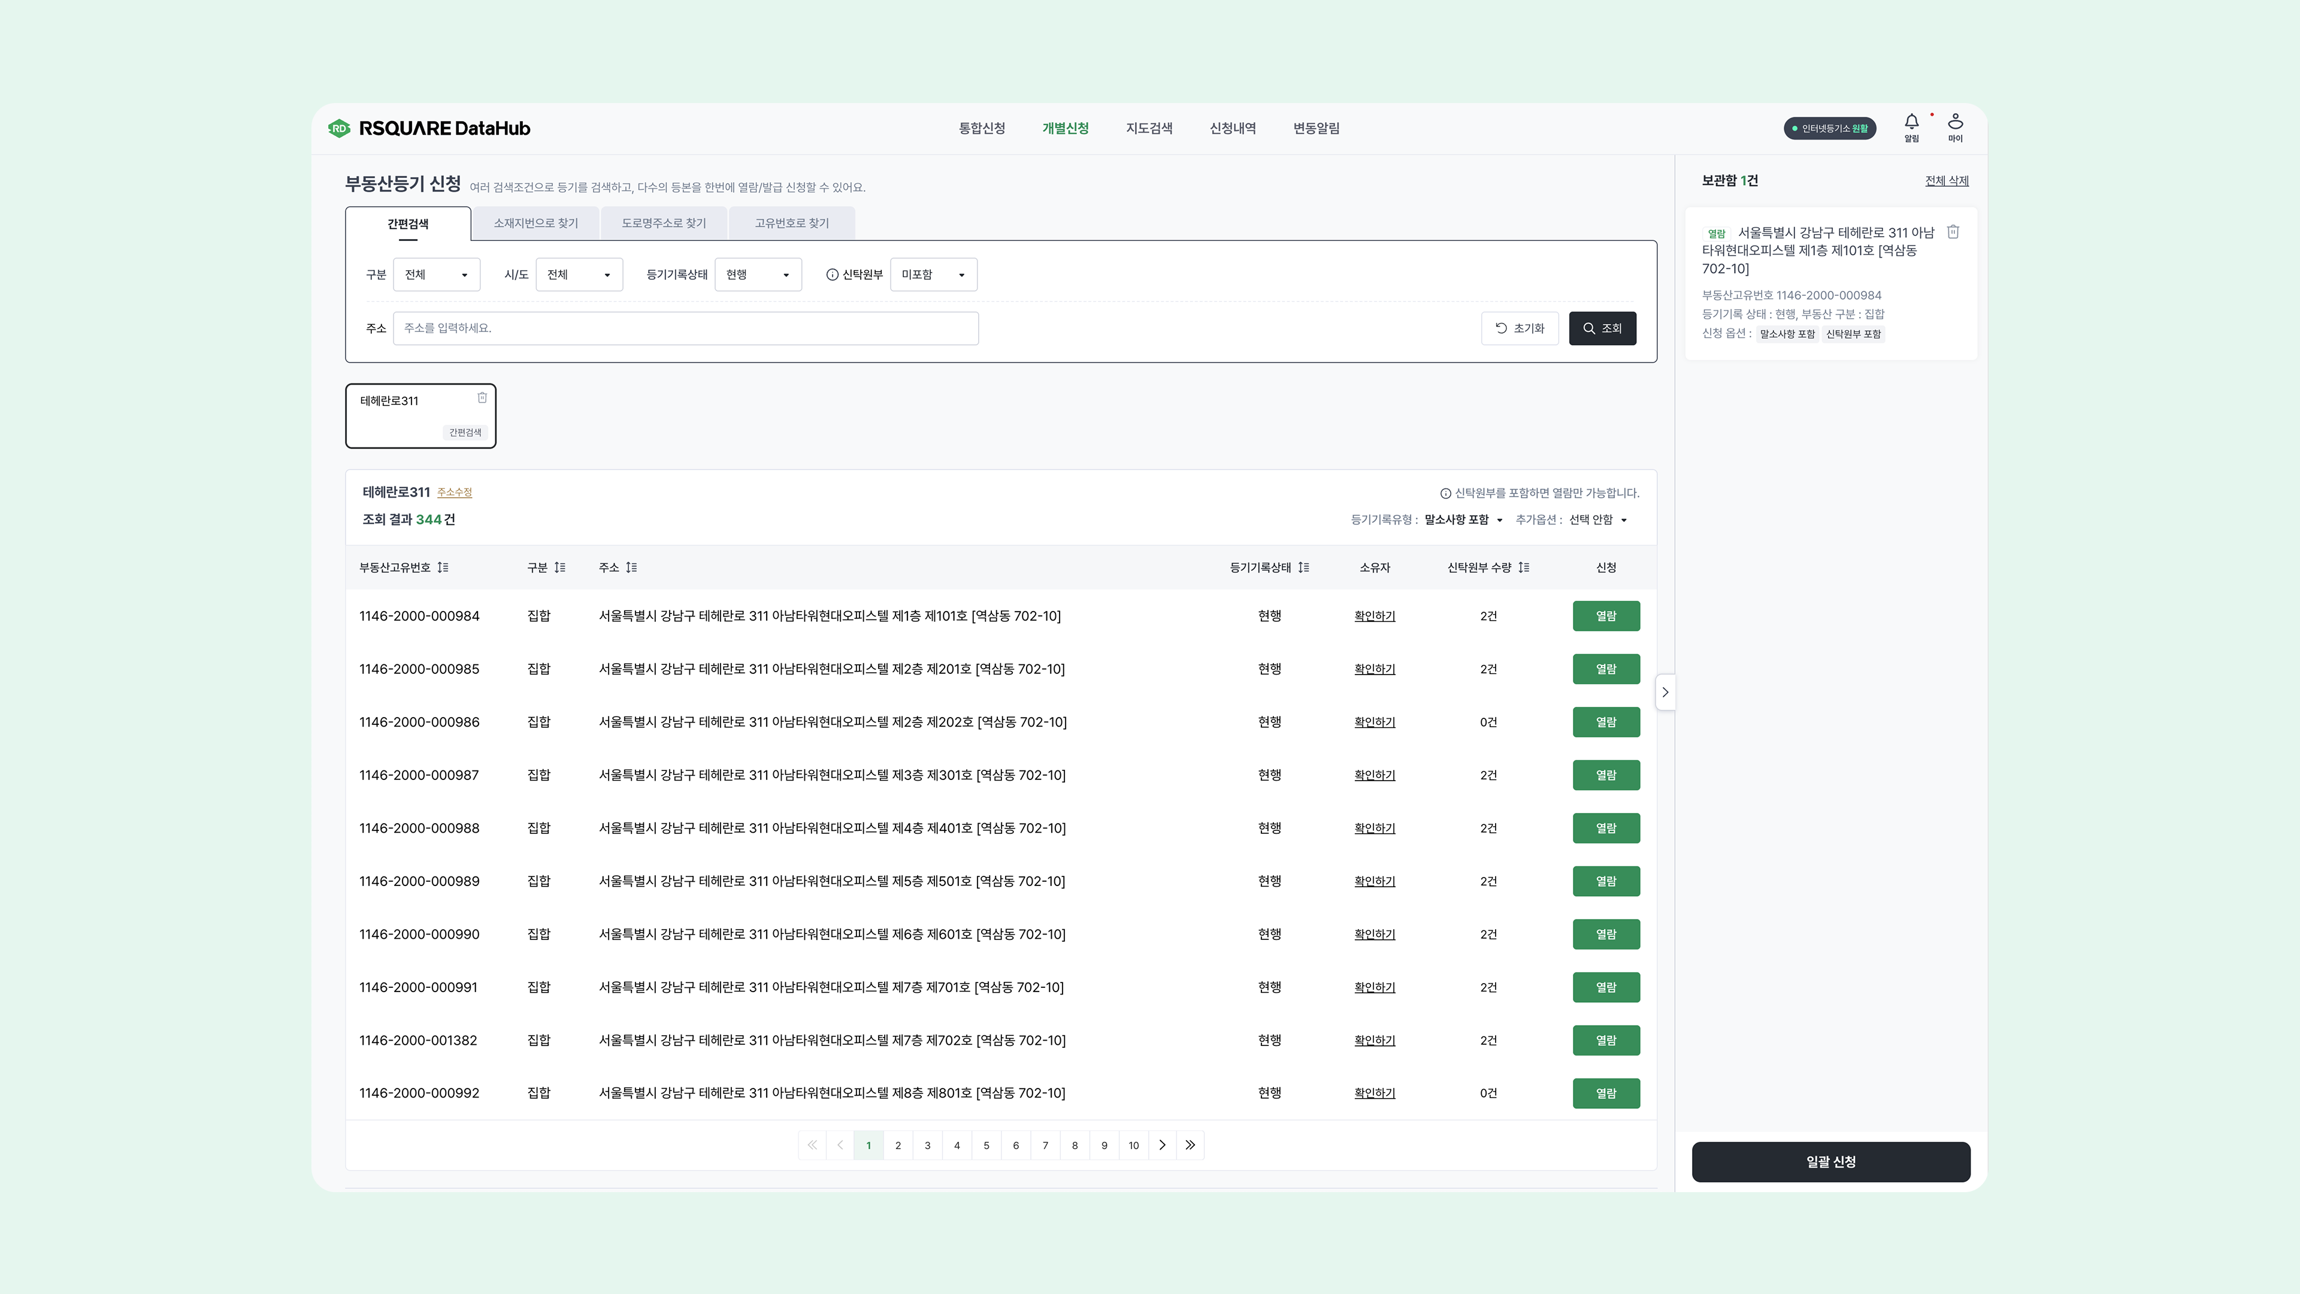The width and height of the screenshot is (2300, 1294).
Task: Remove the saved item using trash icon in 보관함
Action: 1953,232
